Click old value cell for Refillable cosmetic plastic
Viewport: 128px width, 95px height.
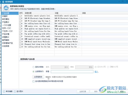click(x=68, y=16)
